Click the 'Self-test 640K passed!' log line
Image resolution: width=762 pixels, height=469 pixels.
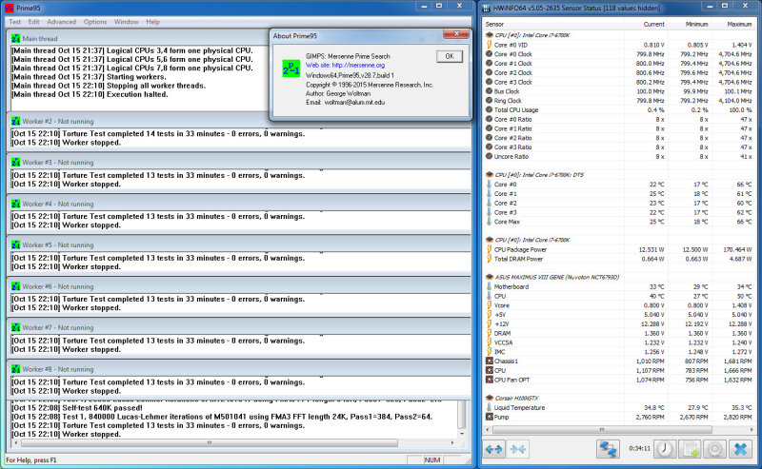pos(77,408)
